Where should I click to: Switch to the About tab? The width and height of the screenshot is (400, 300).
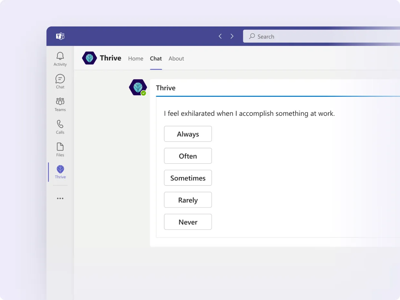[176, 58]
